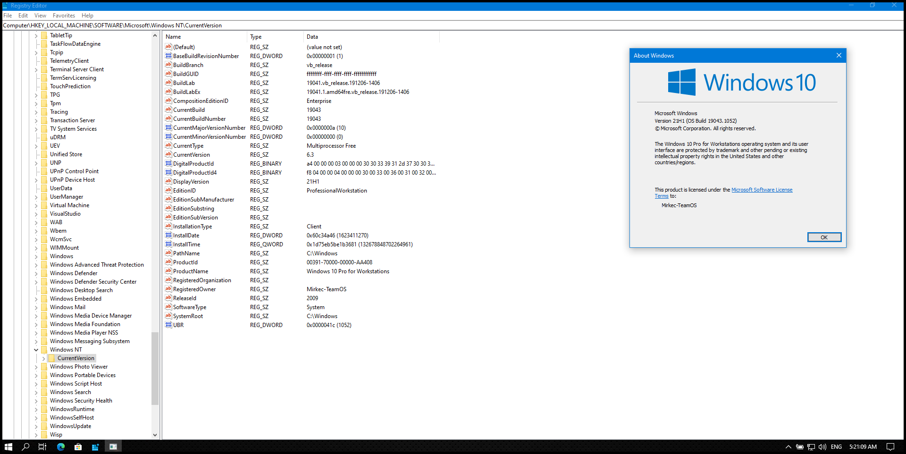Collapse the Windows NT tree node
Image resolution: width=906 pixels, height=454 pixels.
[36, 350]
